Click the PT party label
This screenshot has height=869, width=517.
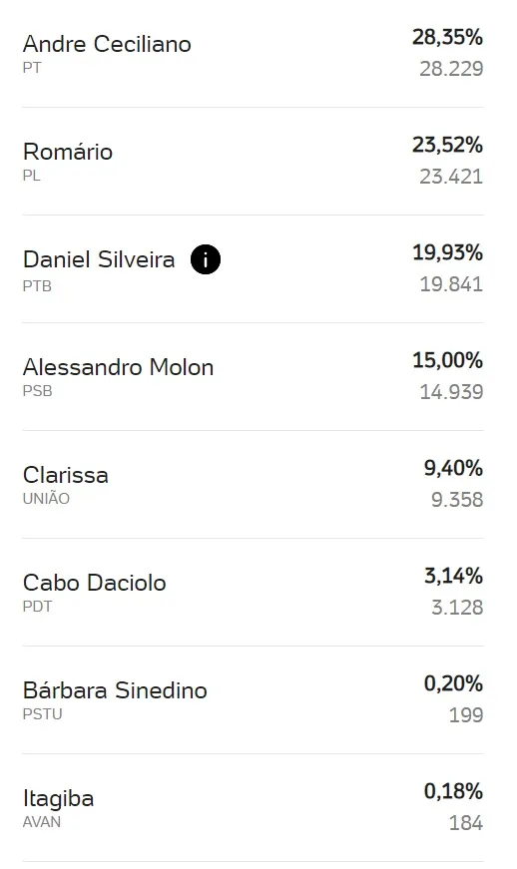32,68
